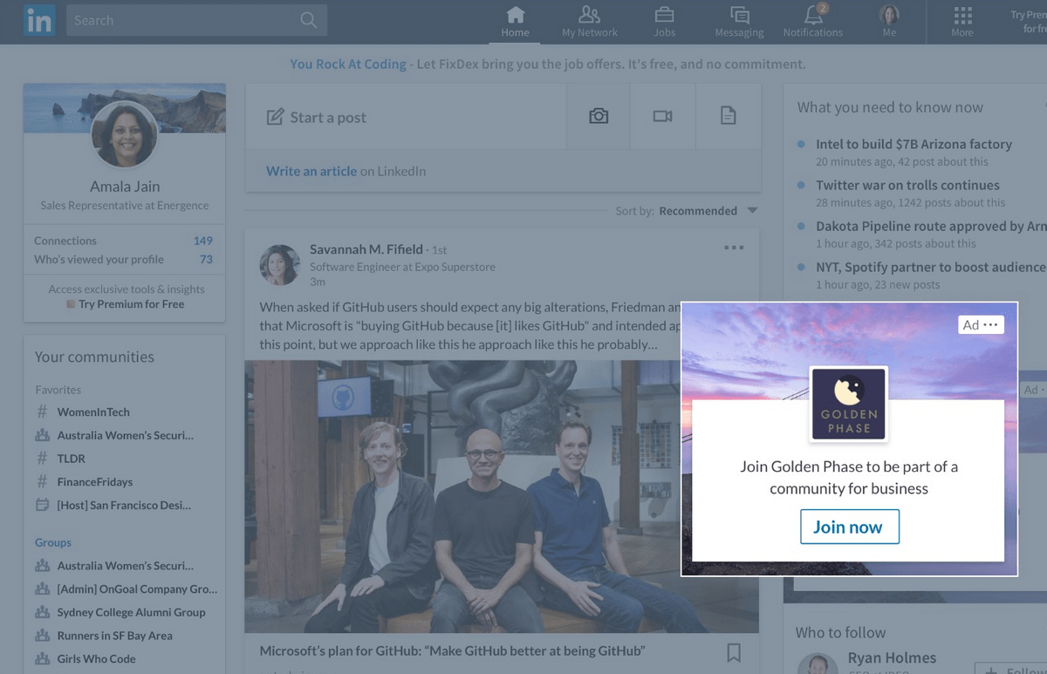Click the hashtag icon beside TLDR
Viewport: 1047px width, 674px height.
tap(42, 458)
